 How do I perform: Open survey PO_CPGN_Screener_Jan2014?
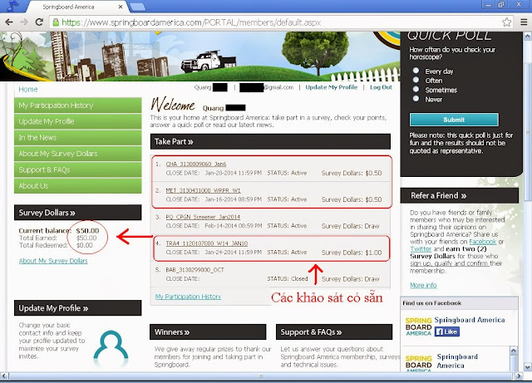pos(203,217)
